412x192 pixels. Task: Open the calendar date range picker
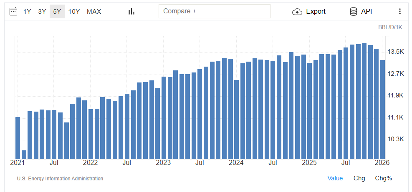point(13,12)
